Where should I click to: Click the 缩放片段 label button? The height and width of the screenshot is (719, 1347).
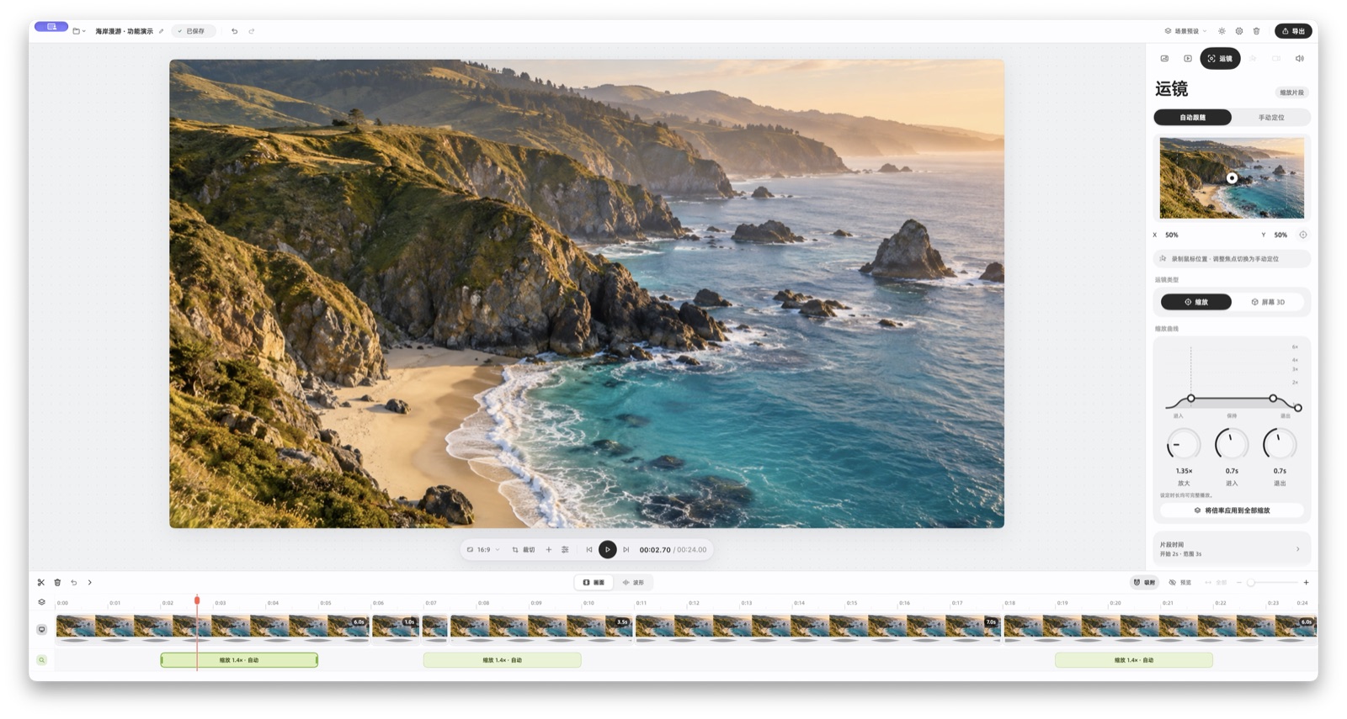coord(1291,93)
